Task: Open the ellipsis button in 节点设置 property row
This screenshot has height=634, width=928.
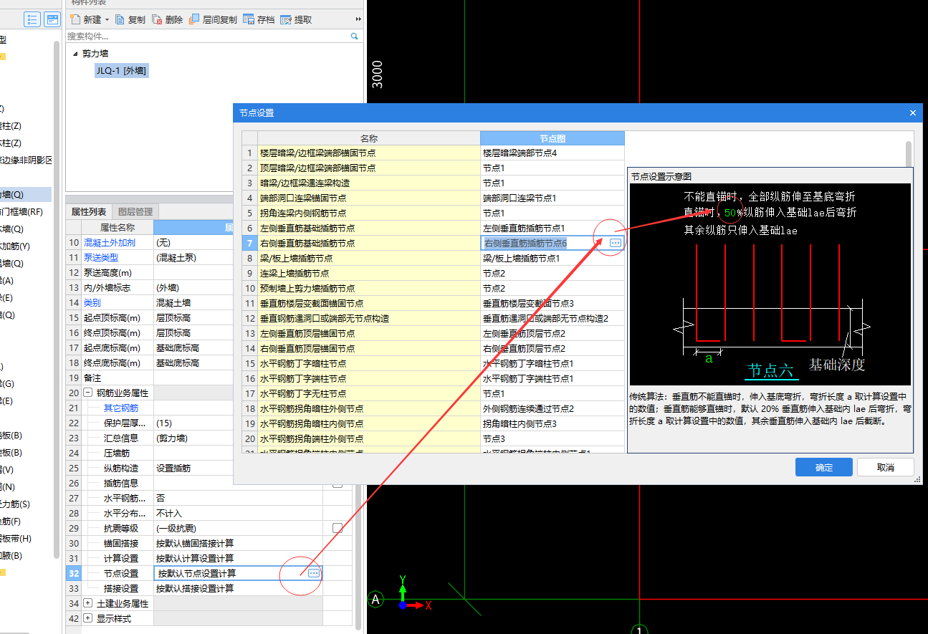Action: [x=313, y=573]
